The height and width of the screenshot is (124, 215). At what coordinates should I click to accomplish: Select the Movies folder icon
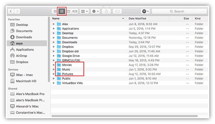[x=59, y=65]
